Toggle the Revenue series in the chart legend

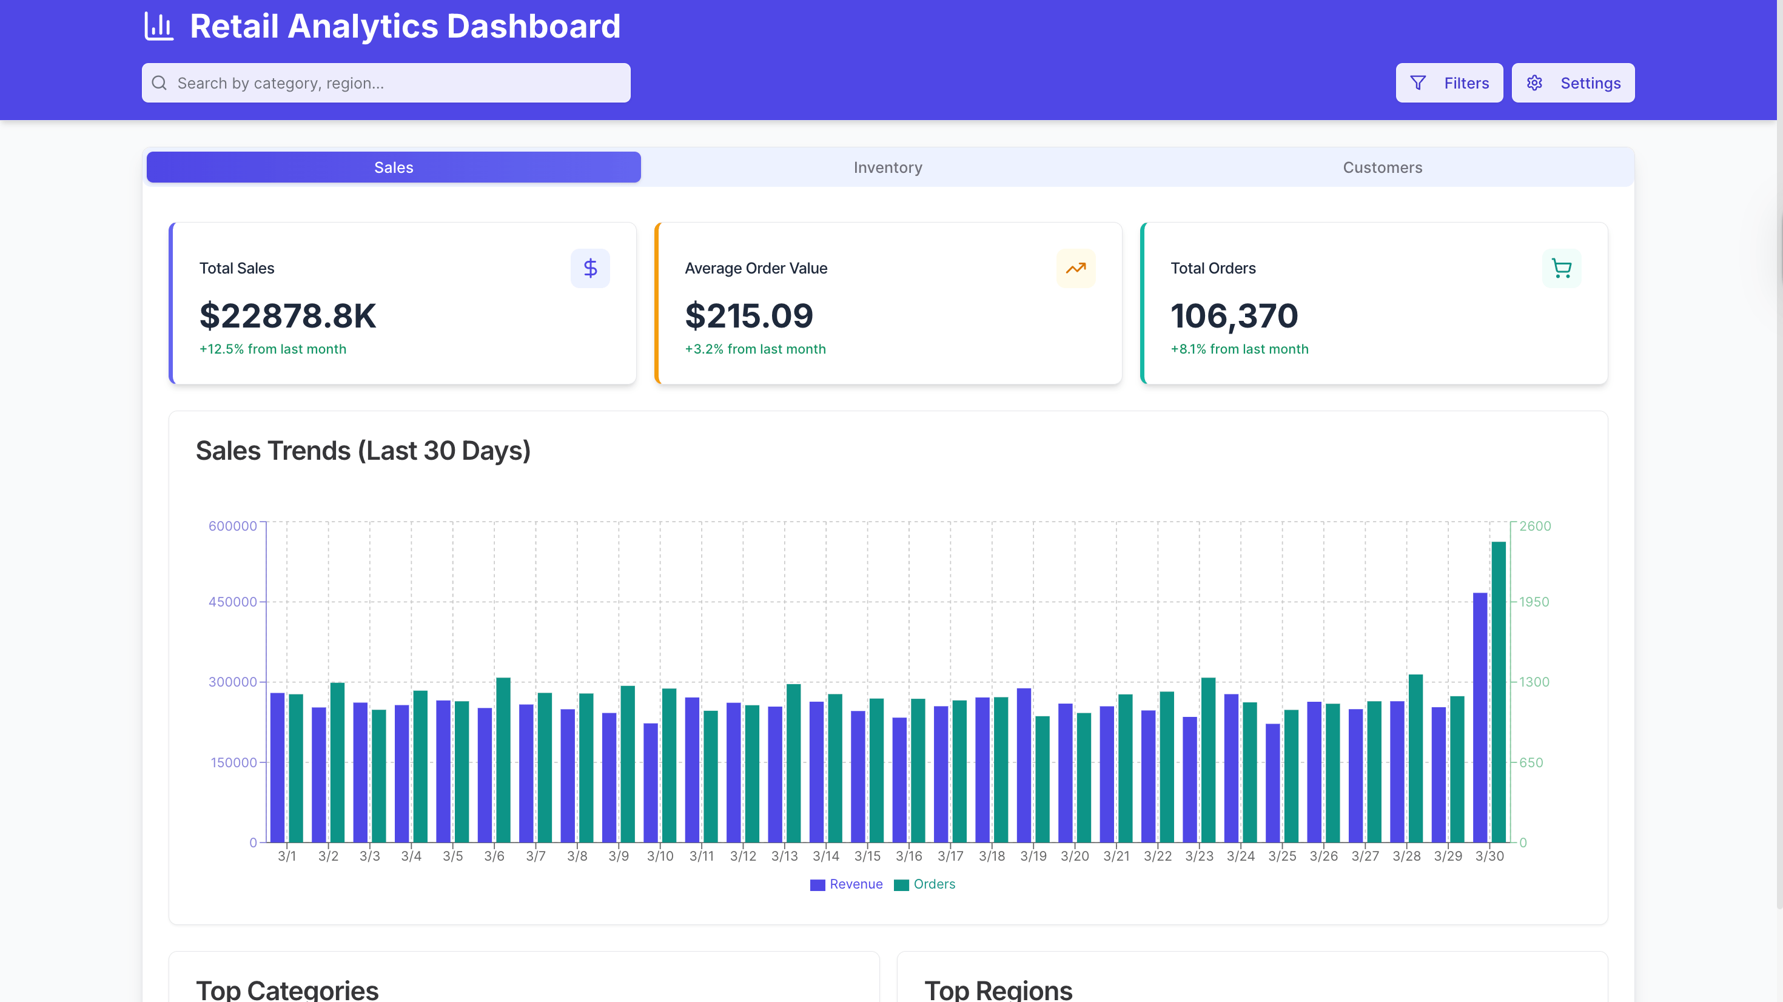coord(847,884)
